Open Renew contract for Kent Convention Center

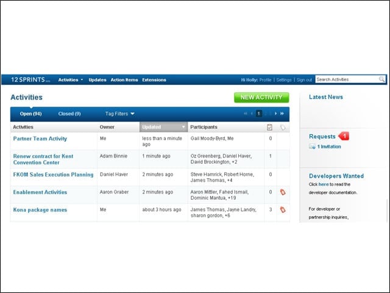[43, 159]
